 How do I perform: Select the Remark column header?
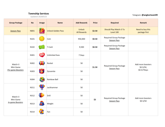pos(143,23)
